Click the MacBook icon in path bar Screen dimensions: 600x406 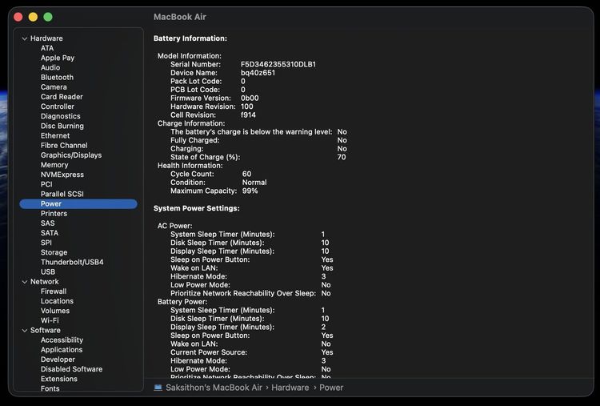point(158,388)
